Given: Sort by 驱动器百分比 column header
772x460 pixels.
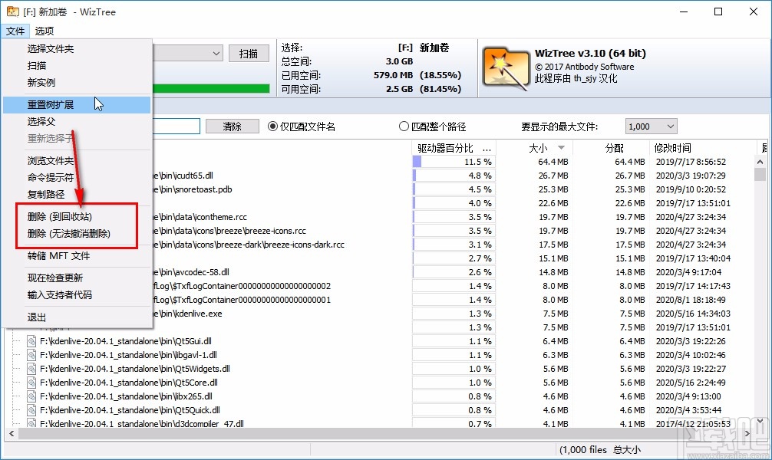Looking at the screenshot, I should pos(454,148).
